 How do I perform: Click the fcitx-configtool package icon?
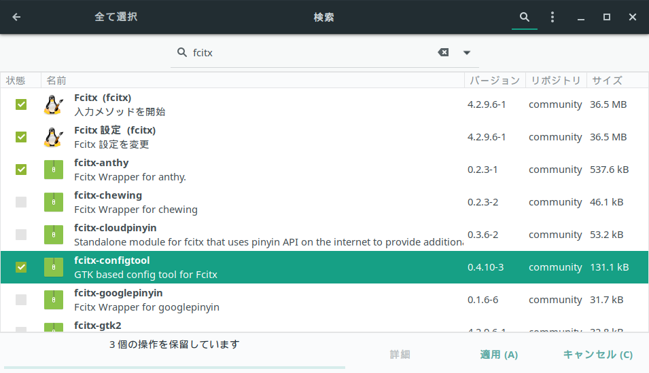point(54,267)
